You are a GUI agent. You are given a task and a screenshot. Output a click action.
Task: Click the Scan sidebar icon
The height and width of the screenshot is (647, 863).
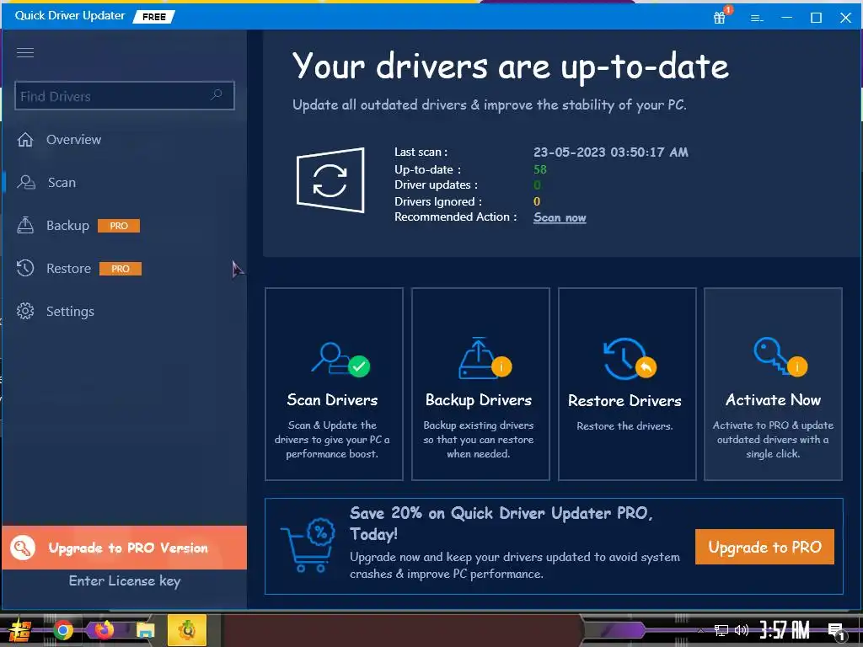click(26, 182)
